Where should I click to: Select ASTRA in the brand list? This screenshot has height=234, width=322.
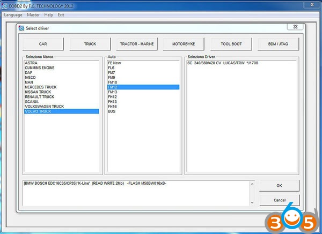[61, 63]
